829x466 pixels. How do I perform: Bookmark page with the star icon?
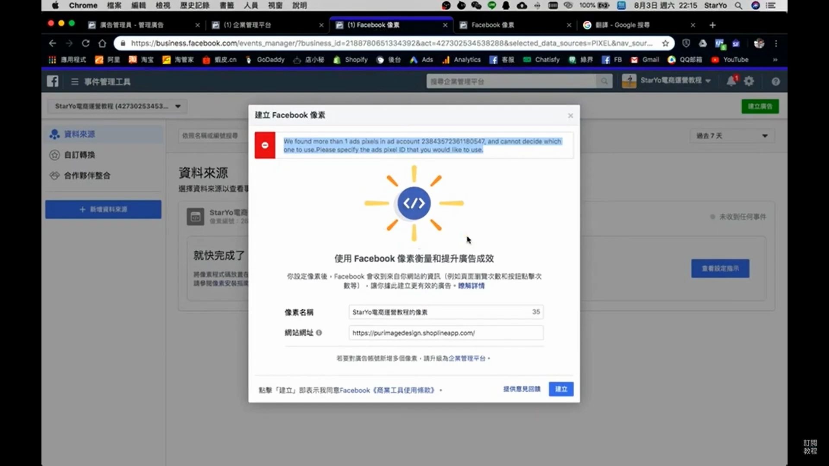click(665, 43)
